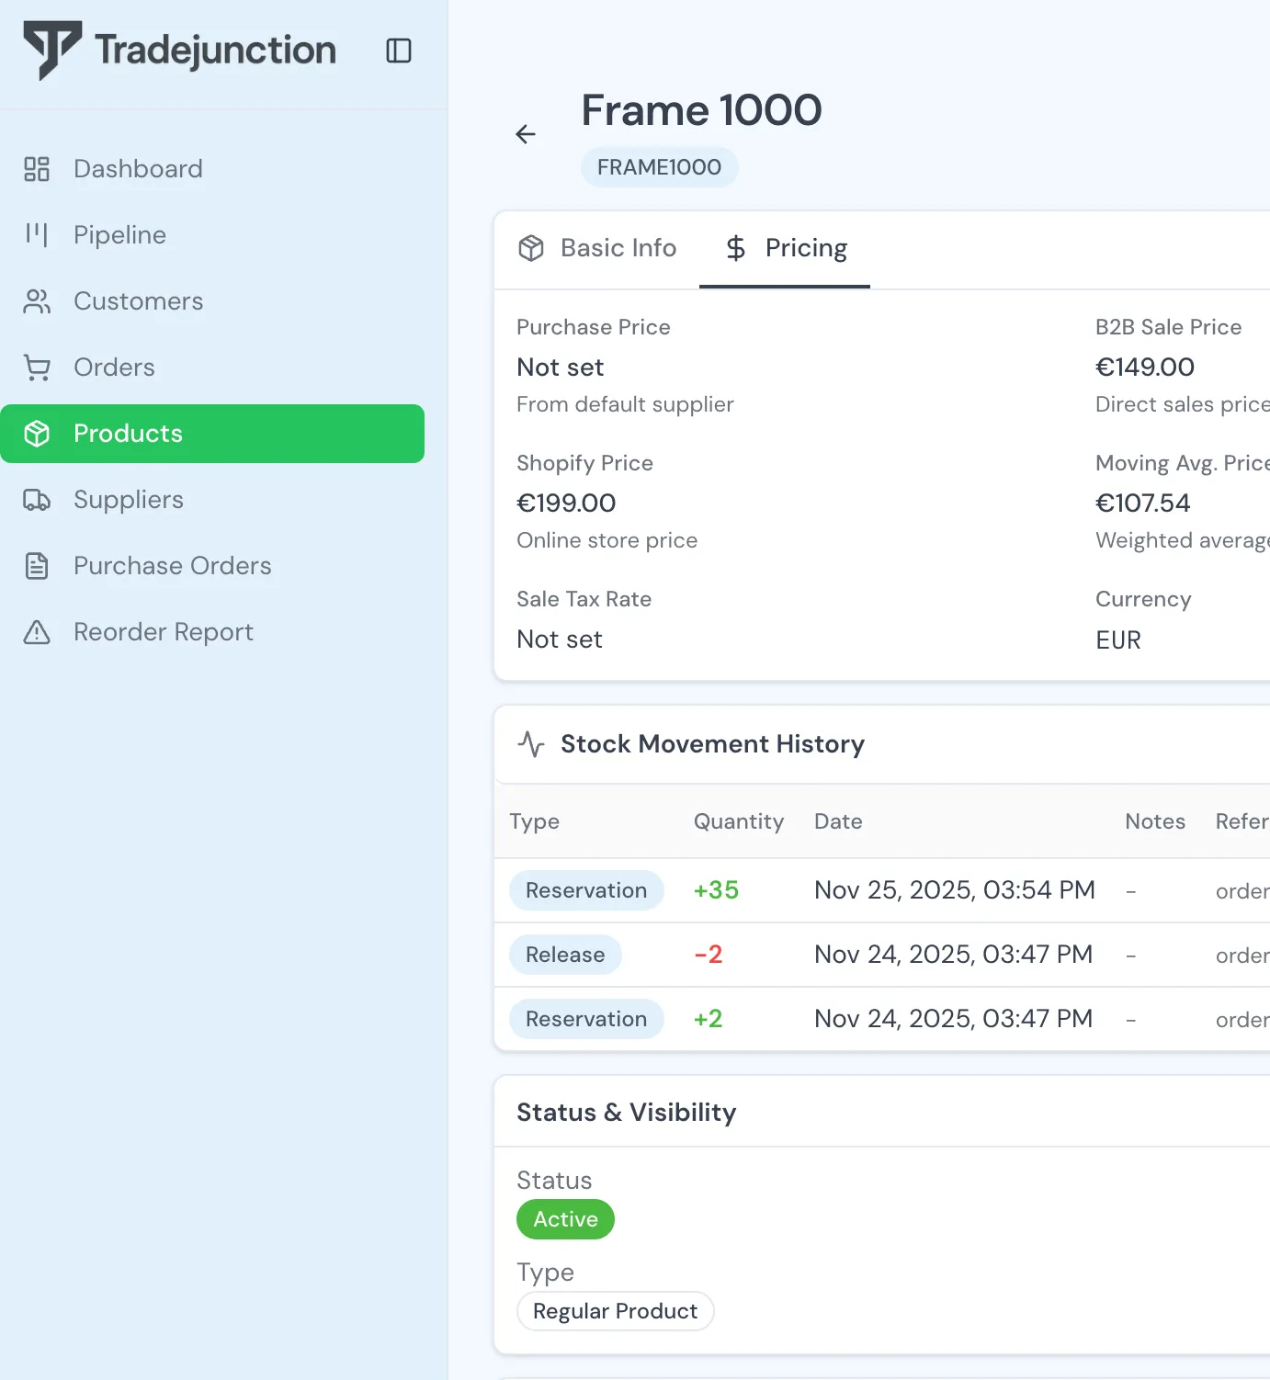This screenshot has width=1270, height=1380.
Task: Click the Status & Visibility heading
Action: point(627,1113)
